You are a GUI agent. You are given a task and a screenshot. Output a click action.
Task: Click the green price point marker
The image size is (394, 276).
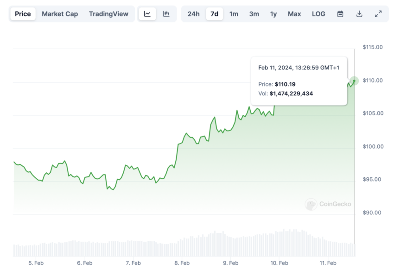354,81
